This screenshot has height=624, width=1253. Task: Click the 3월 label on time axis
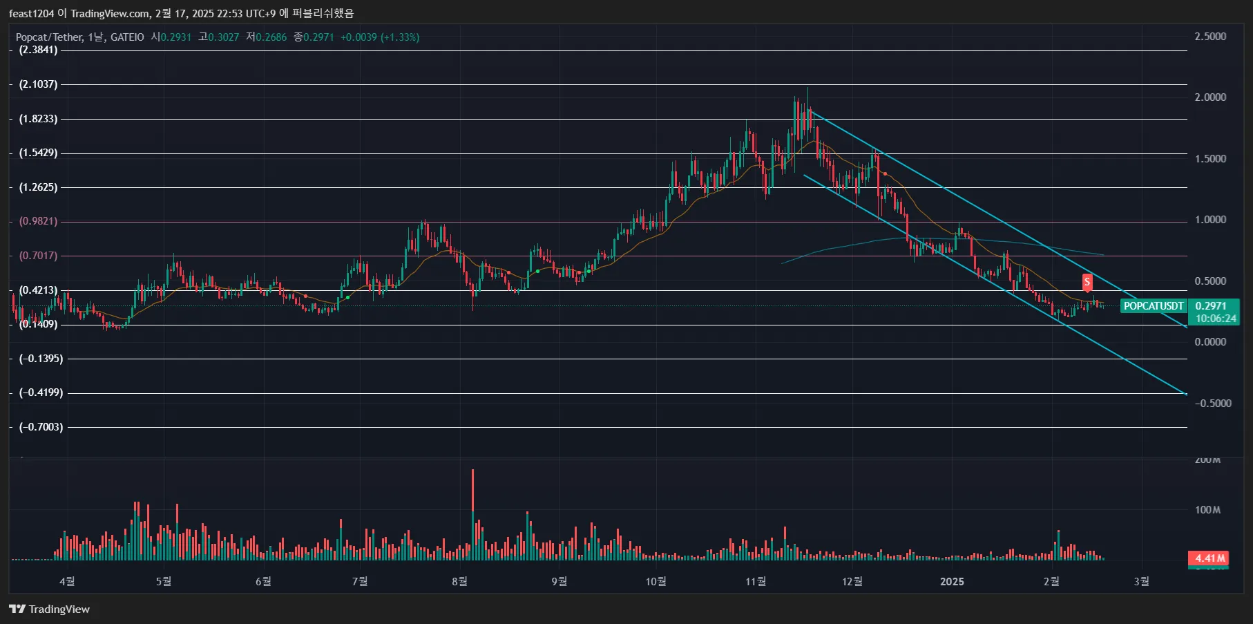[x=1142, y=581]
